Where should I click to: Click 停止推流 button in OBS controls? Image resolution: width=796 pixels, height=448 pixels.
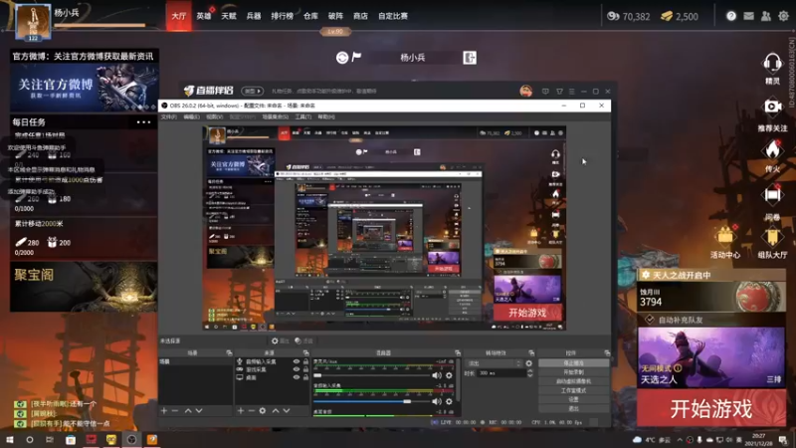[574, 363]
